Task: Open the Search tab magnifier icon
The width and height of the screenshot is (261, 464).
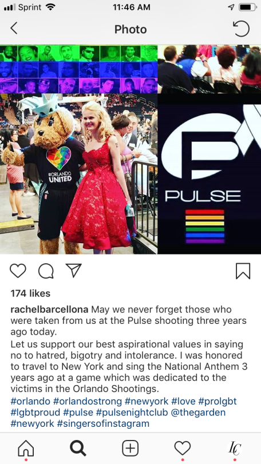Action: coord(78,449)
